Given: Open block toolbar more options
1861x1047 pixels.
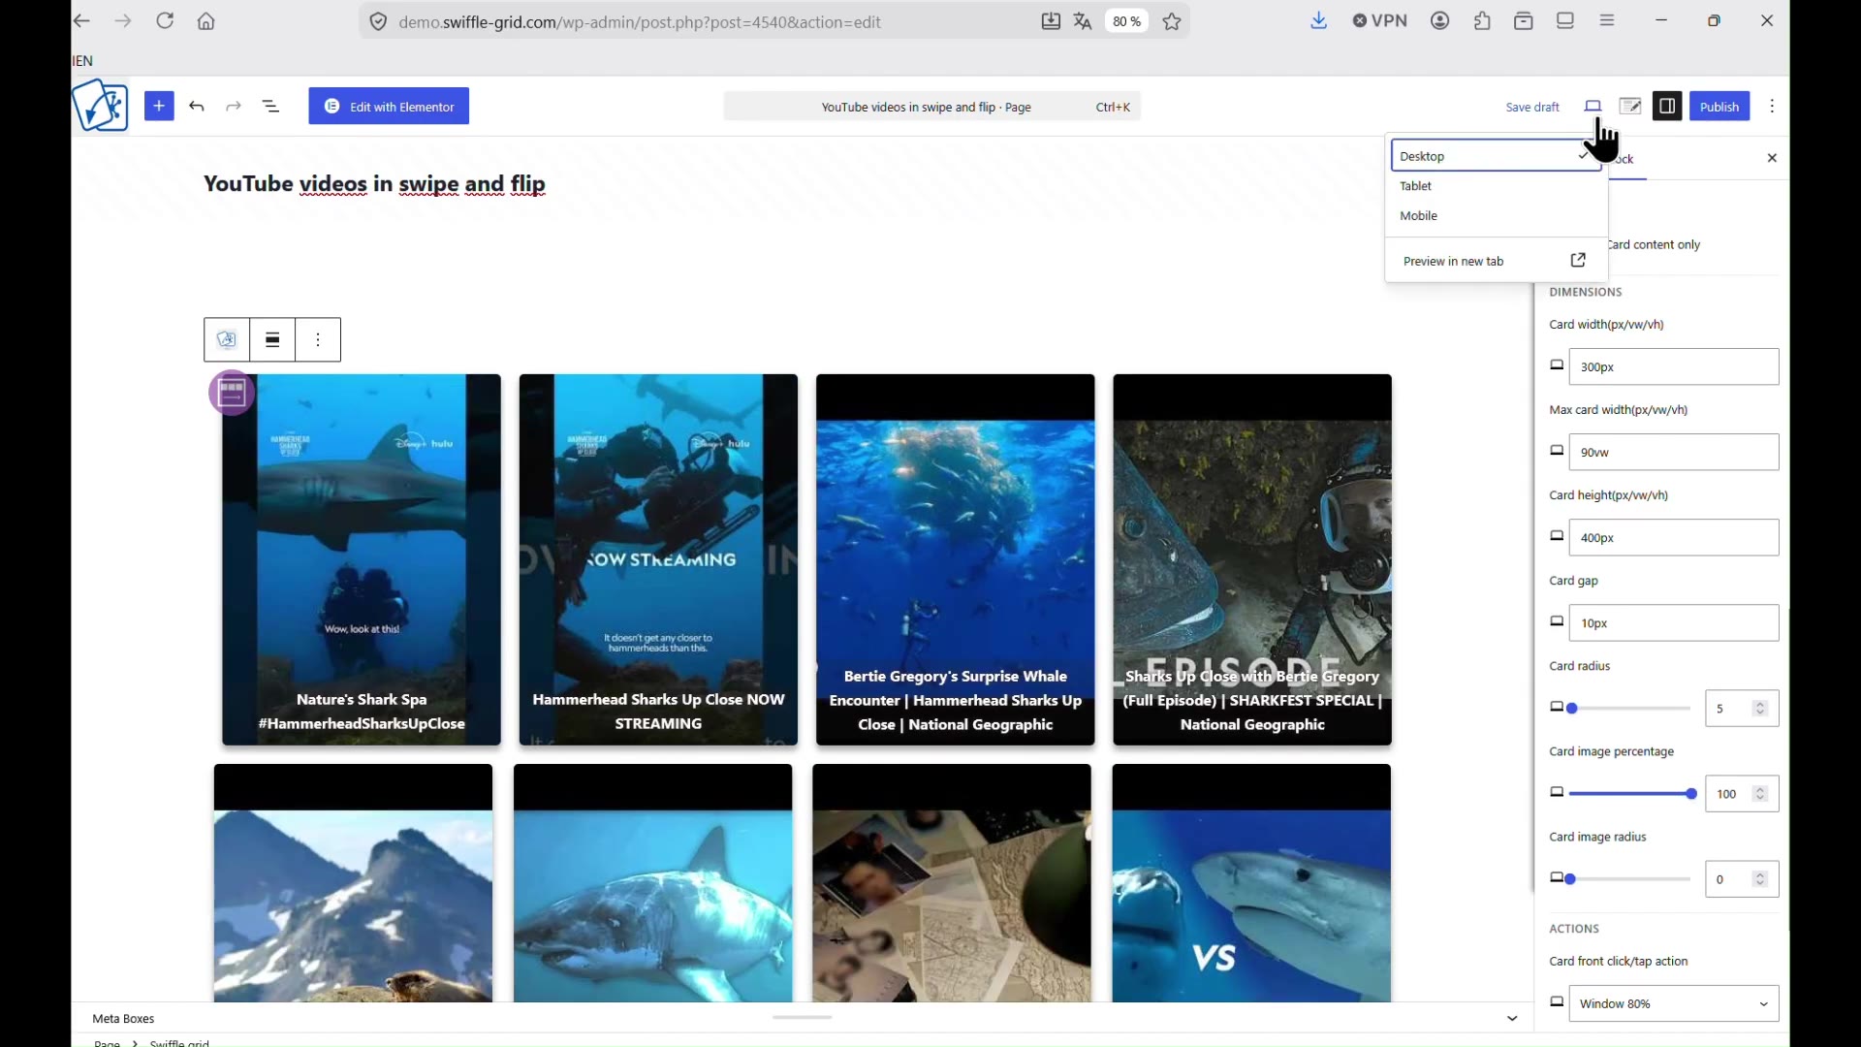Looking at the screenshot, I should click(318, 340).
